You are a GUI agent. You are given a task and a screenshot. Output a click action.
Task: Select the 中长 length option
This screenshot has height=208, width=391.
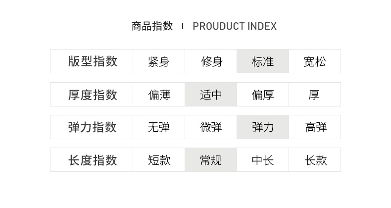point(263,160)
